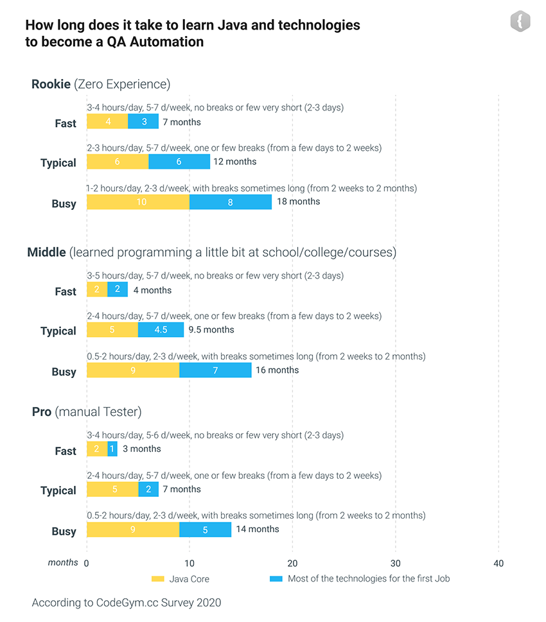The height and width of the screenshot is (622, 546).
Task: Click the chart title text
Action: [193, 33]
